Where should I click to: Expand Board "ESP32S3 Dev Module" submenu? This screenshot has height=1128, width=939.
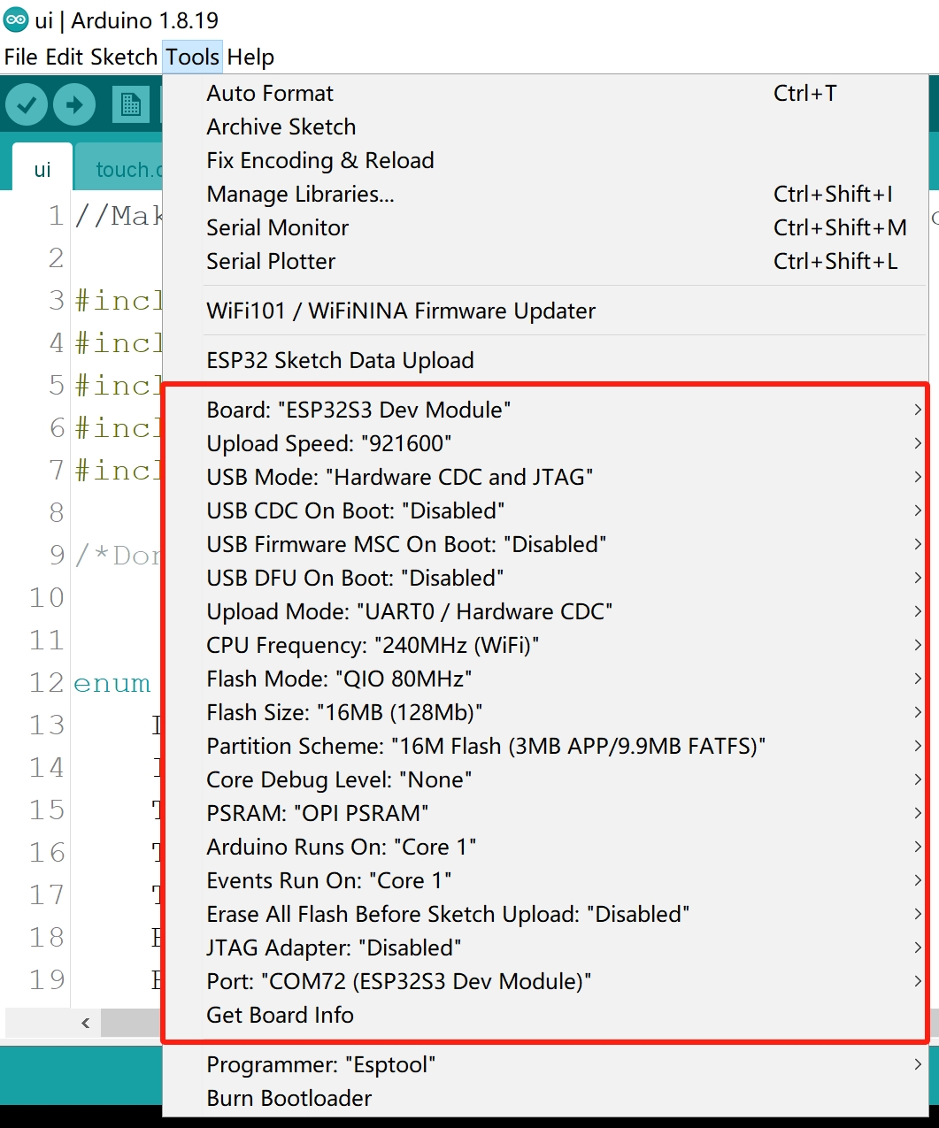545,410
